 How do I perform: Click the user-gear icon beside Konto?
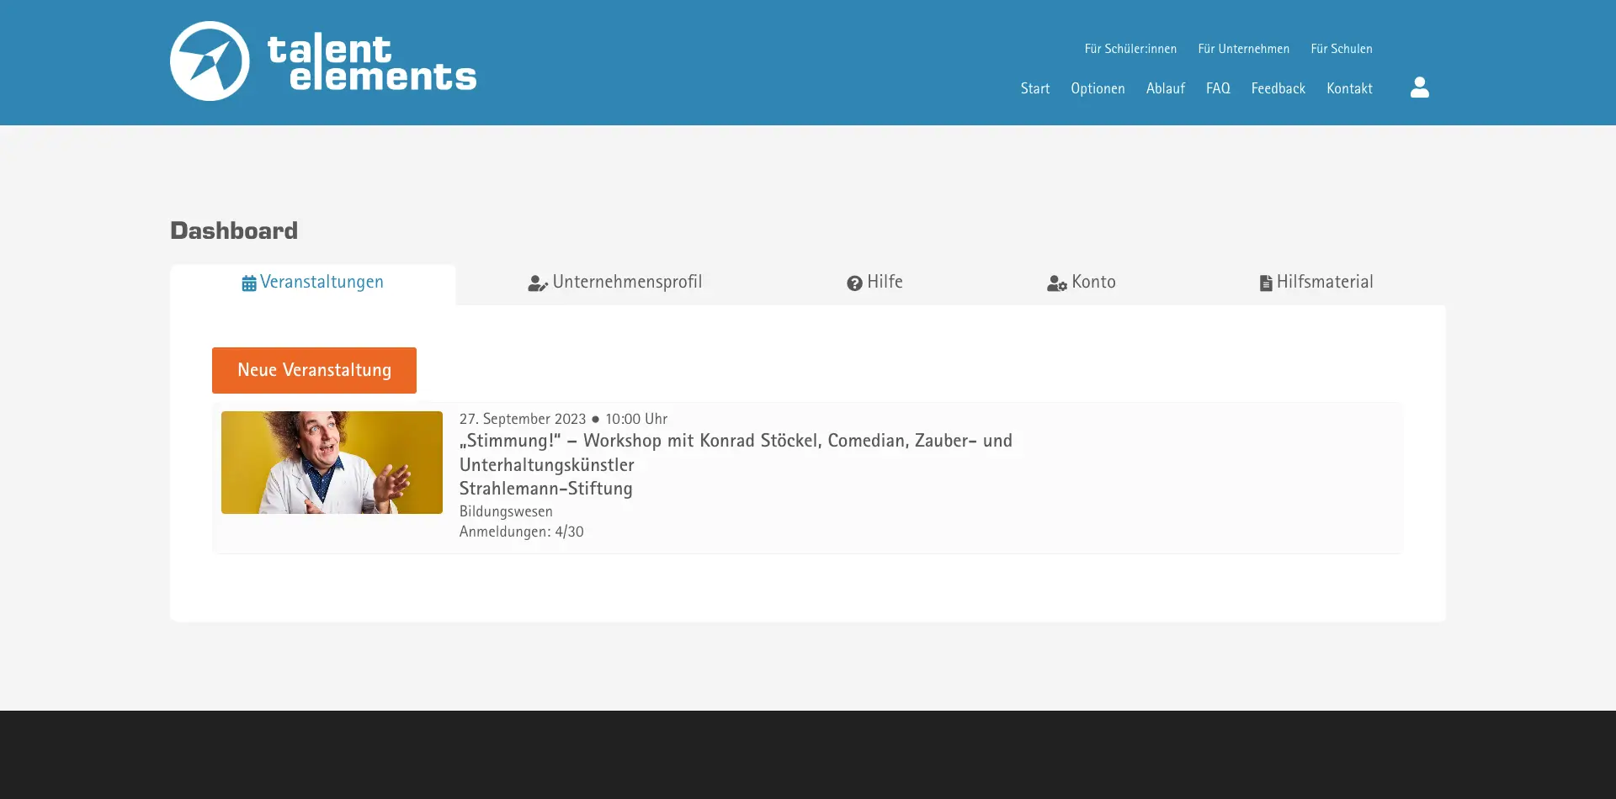(x=1056, y=283)
